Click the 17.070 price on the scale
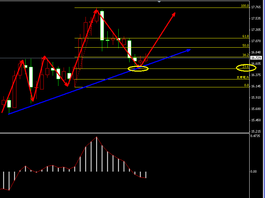Viewport: 265px width, 198px height. (256, 41)
